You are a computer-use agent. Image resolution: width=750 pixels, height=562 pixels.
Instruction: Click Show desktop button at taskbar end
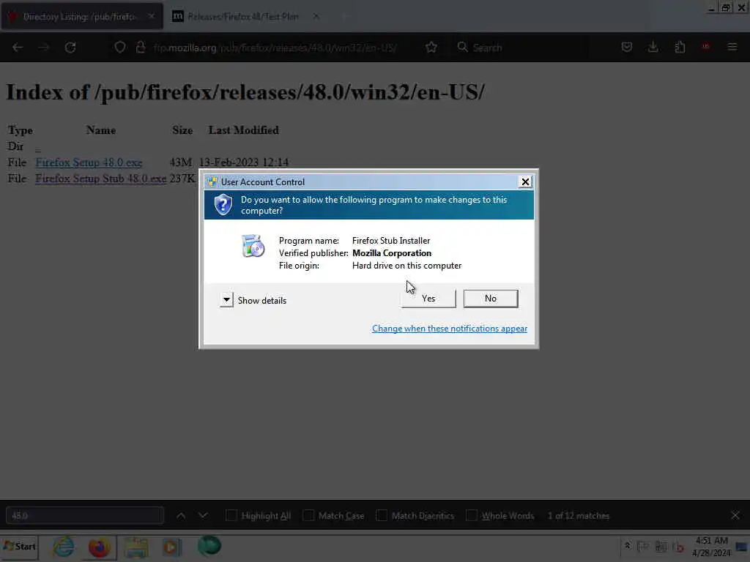pyautogui.click(x=743, y=547)
